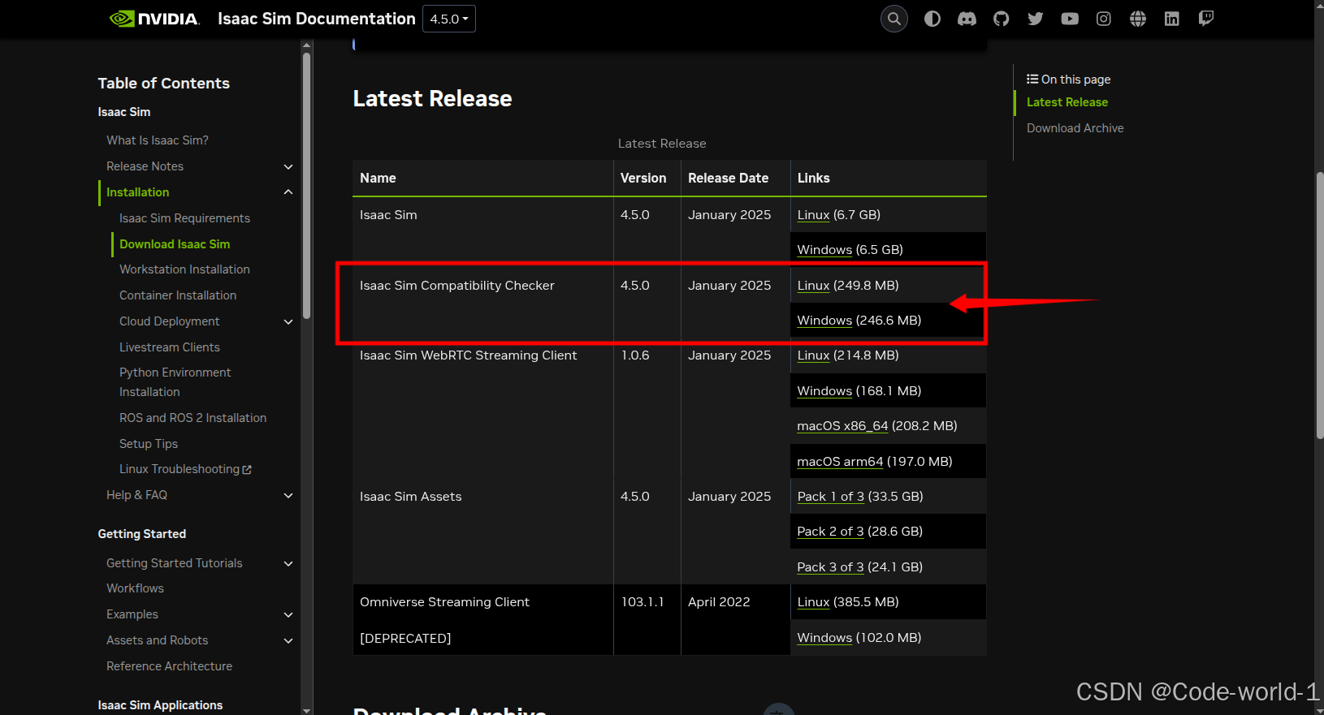Download Isaac Sim Linux (6.7 GB)

tap(813, 215)
